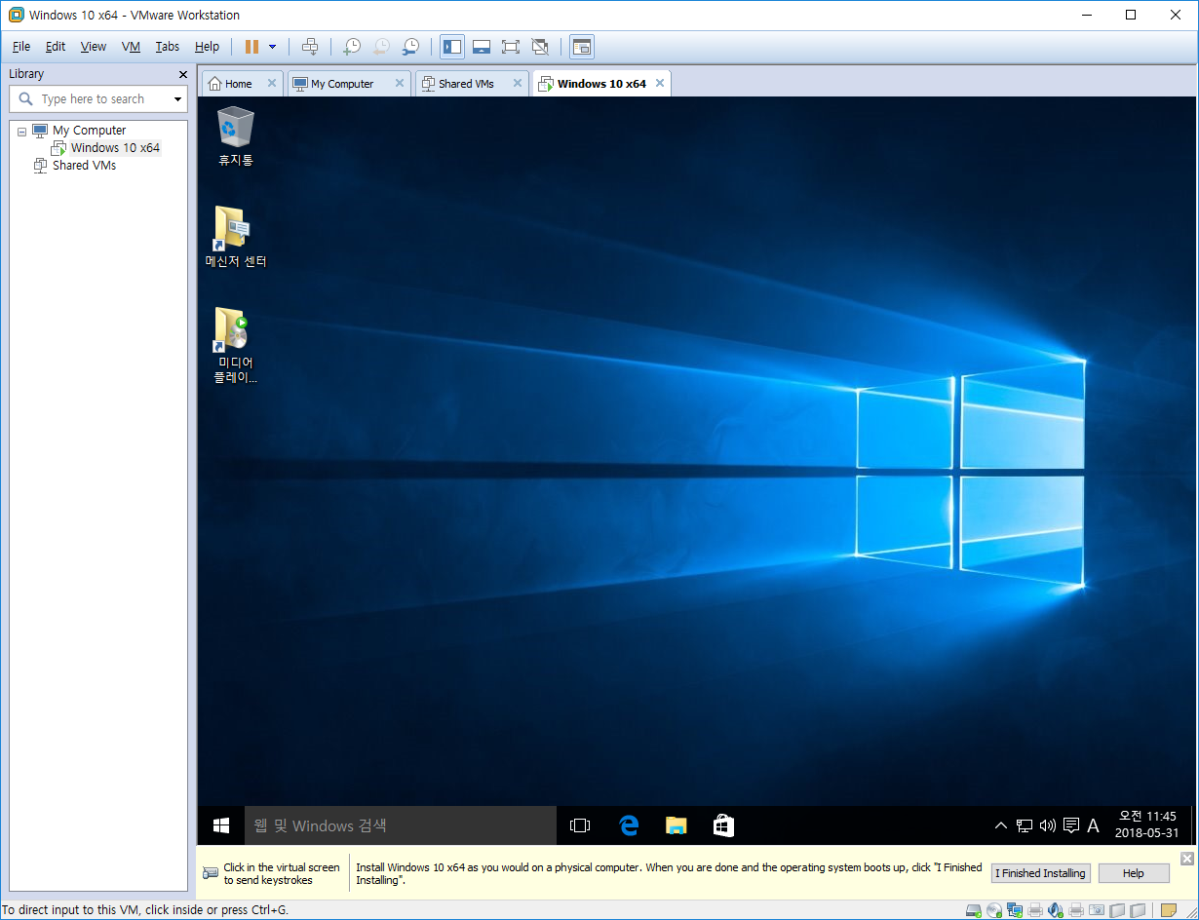Click the hard disk status bar icon

coord(973,910)
